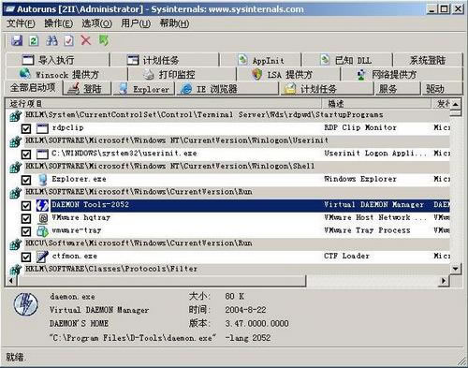Click the Refresh toolbar icon
The height and width of the screenshot is (368, 468).
[34, 40]
